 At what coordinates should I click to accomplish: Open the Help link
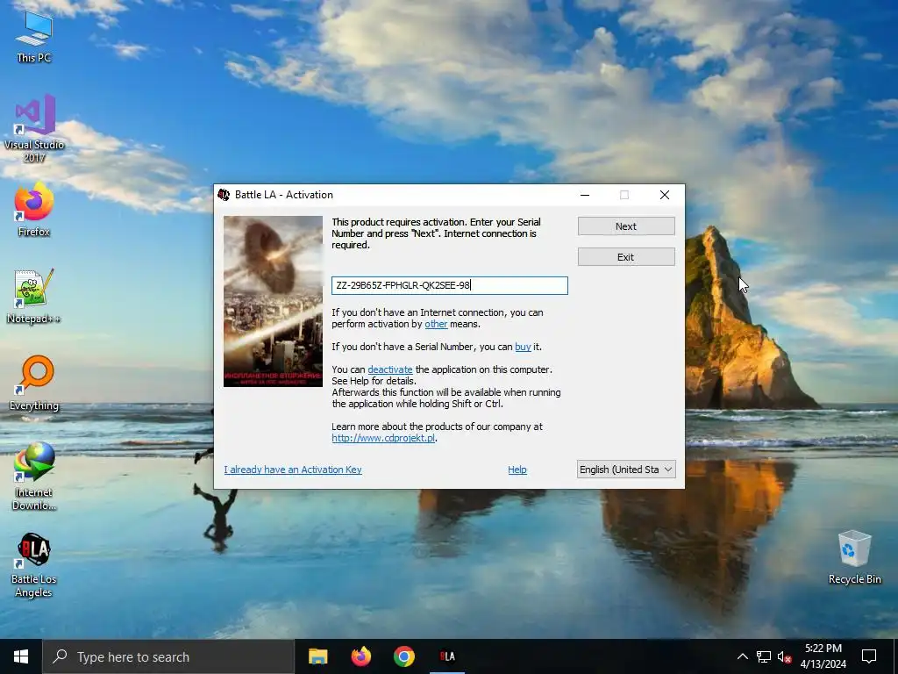coord(517,470)
